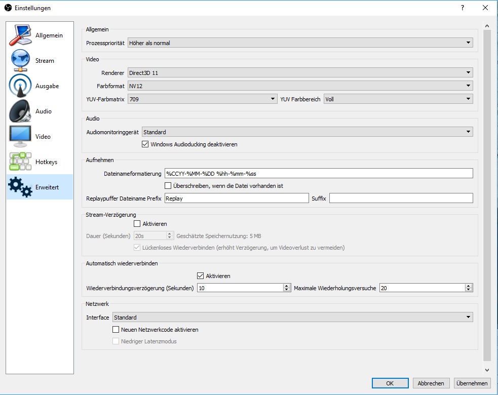Click the Audio speaker icon
Viewport: 498px width, 395px height.
click(20, 111)
